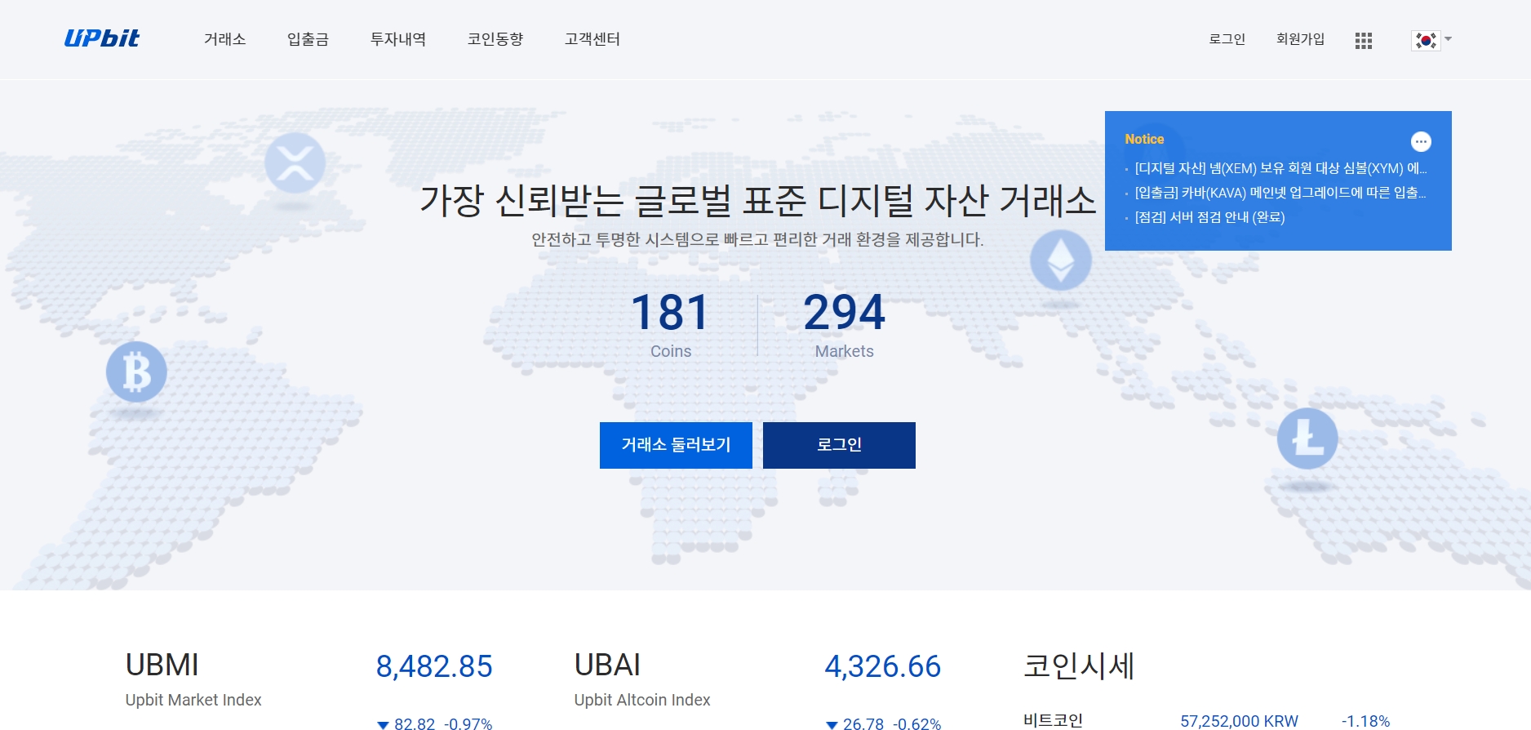Click the UBAI change 26.78 -0.62%
This screenshot has width=1531, height=730.
883,723
